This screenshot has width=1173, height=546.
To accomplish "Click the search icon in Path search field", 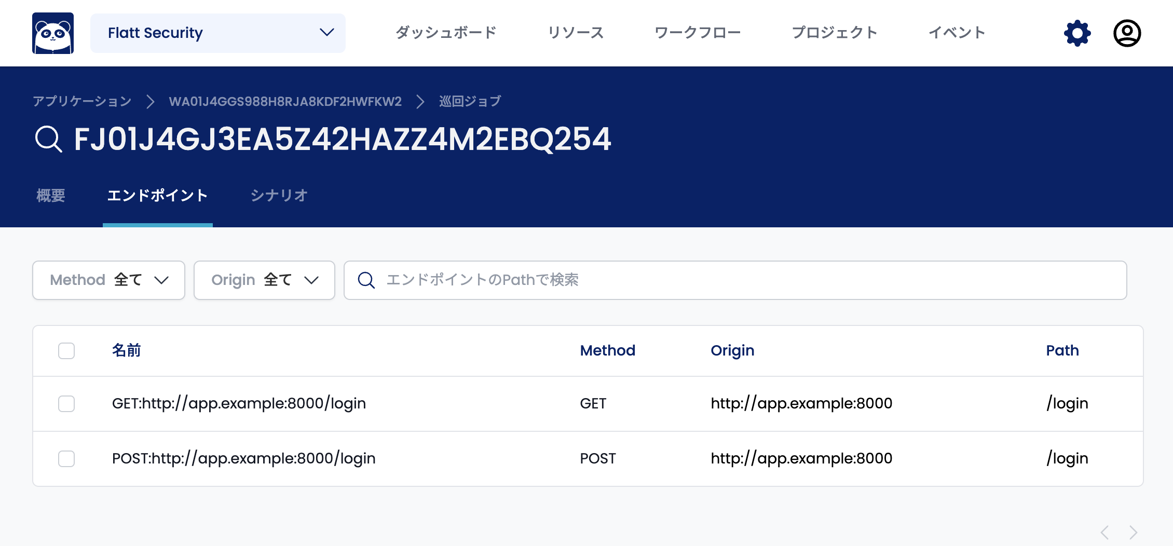I will (x=366, y=280).
